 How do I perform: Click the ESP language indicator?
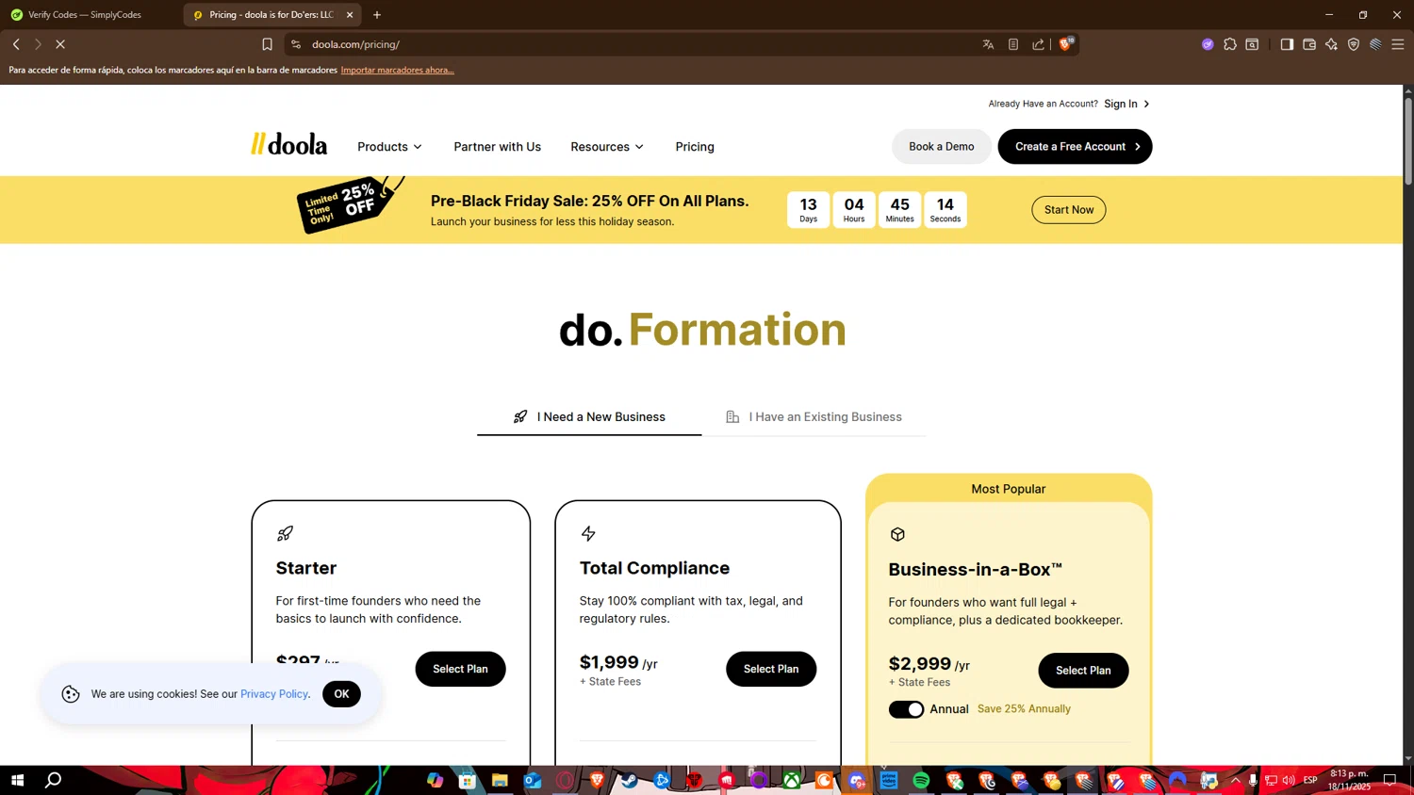coord(1310,780)
